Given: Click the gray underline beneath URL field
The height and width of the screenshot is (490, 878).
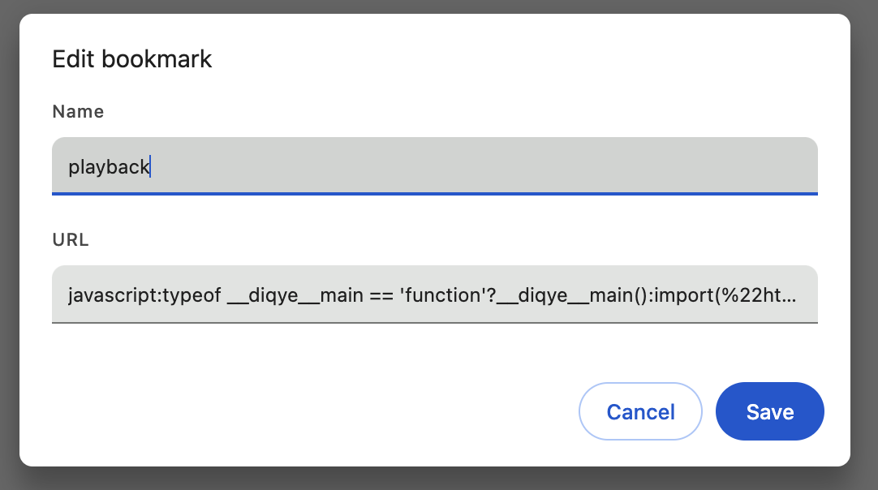Looking at the screenshot, I should coord(434,322).
